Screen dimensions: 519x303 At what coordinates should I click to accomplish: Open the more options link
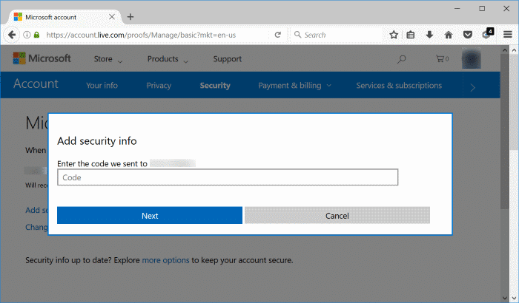165,260
